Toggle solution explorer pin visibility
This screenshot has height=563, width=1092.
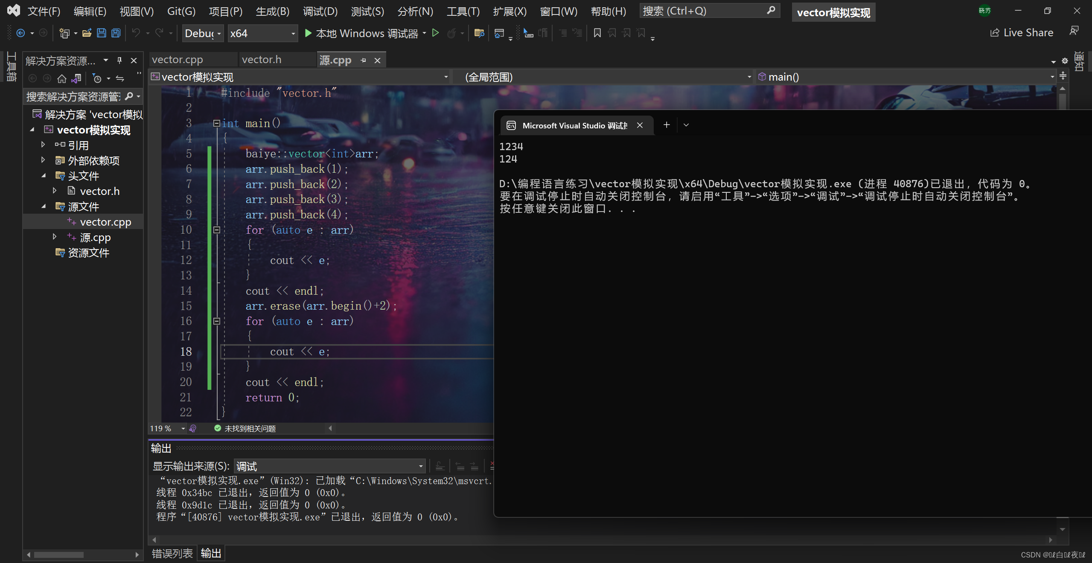122,60
